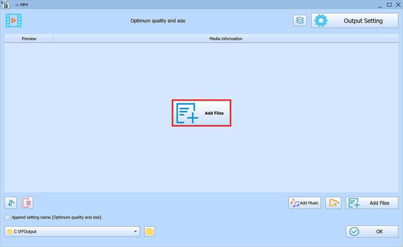
Task: Click the sort order arrows icon bottom-left
Action: point(10,203)
